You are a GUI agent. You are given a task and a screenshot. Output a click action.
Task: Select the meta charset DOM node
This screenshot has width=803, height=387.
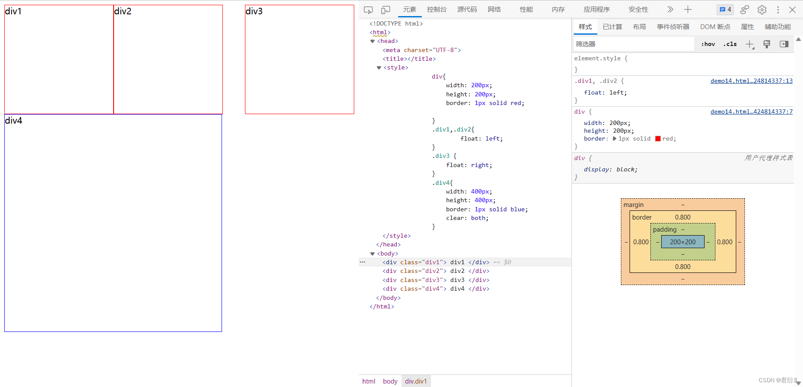[x=421, y=50]
